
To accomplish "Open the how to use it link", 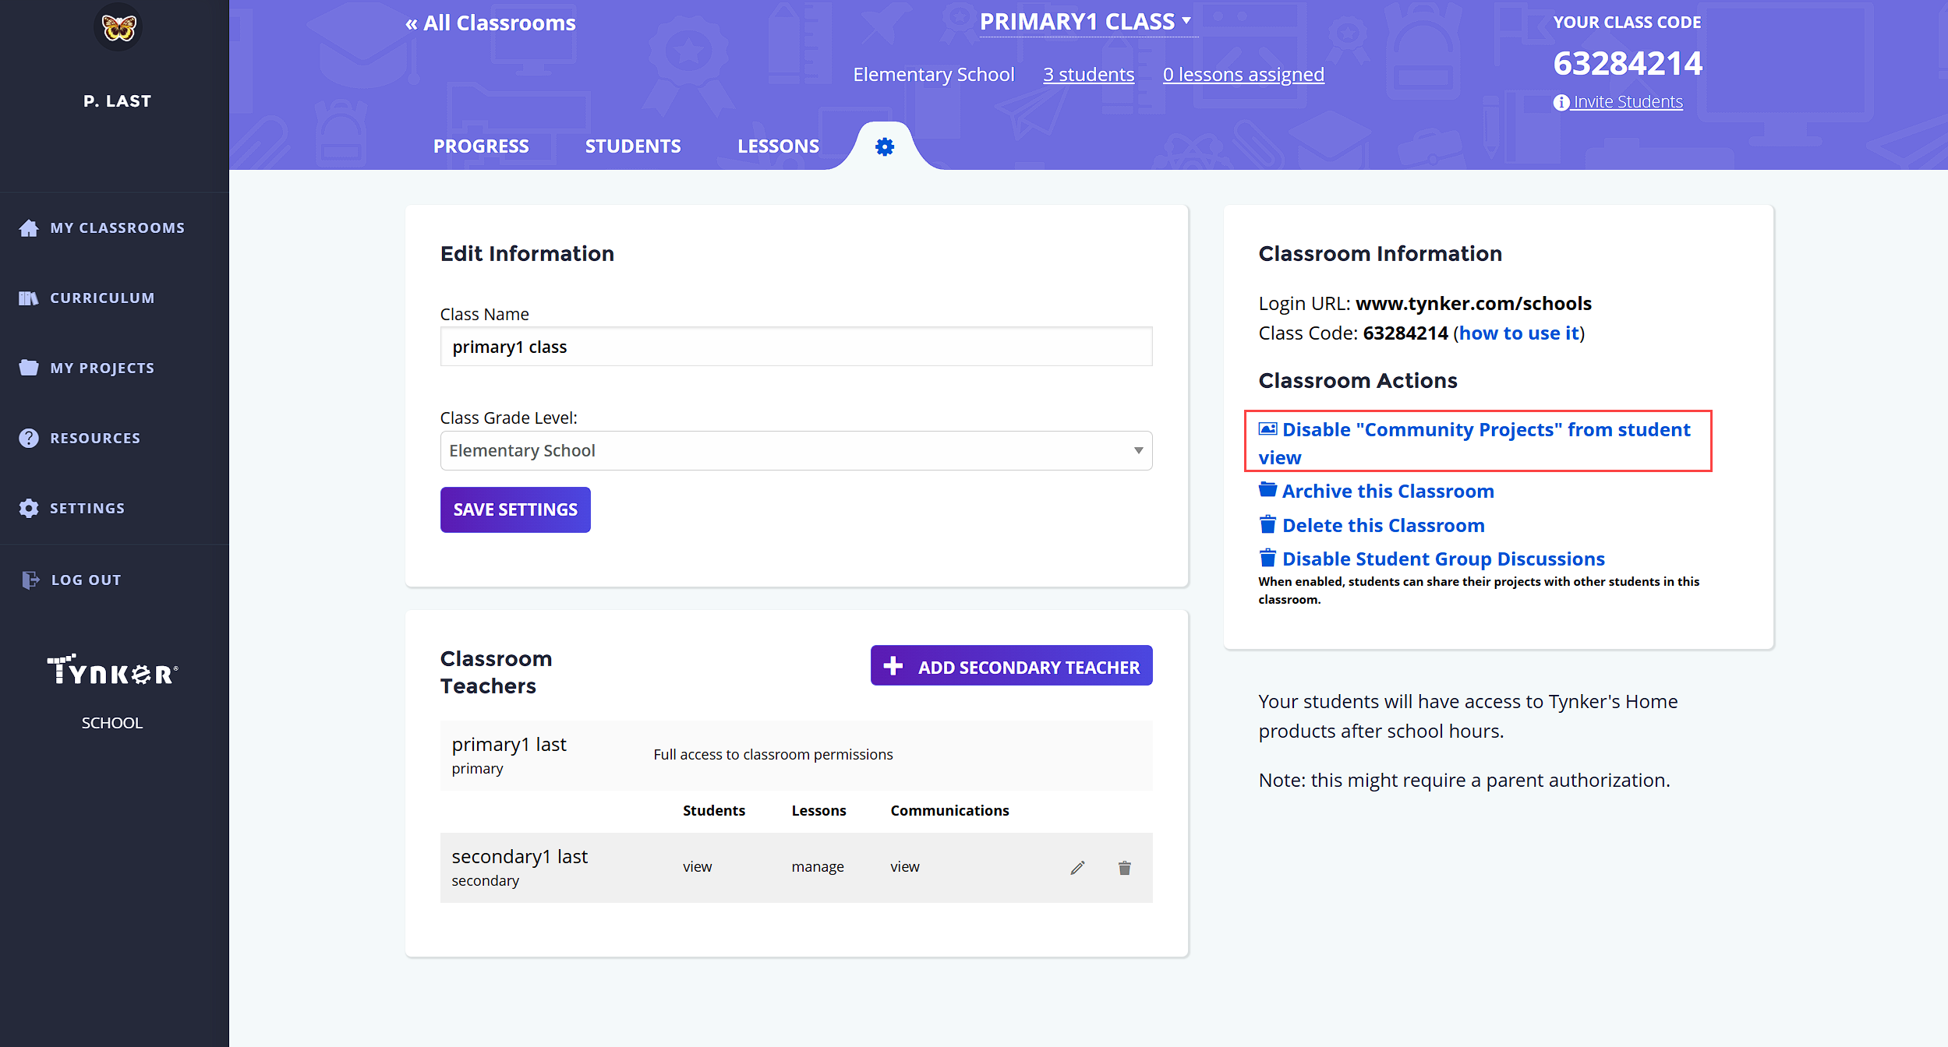I will coord(1518,333).
